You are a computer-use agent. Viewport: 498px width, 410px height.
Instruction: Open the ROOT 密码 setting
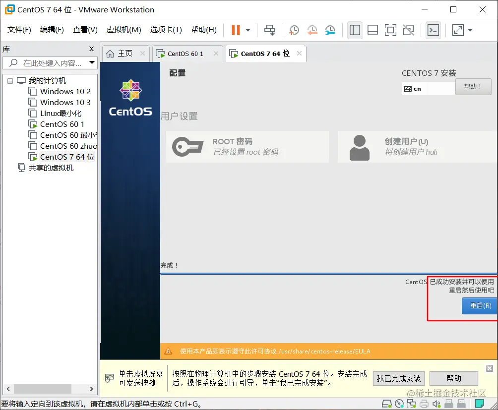247,147
